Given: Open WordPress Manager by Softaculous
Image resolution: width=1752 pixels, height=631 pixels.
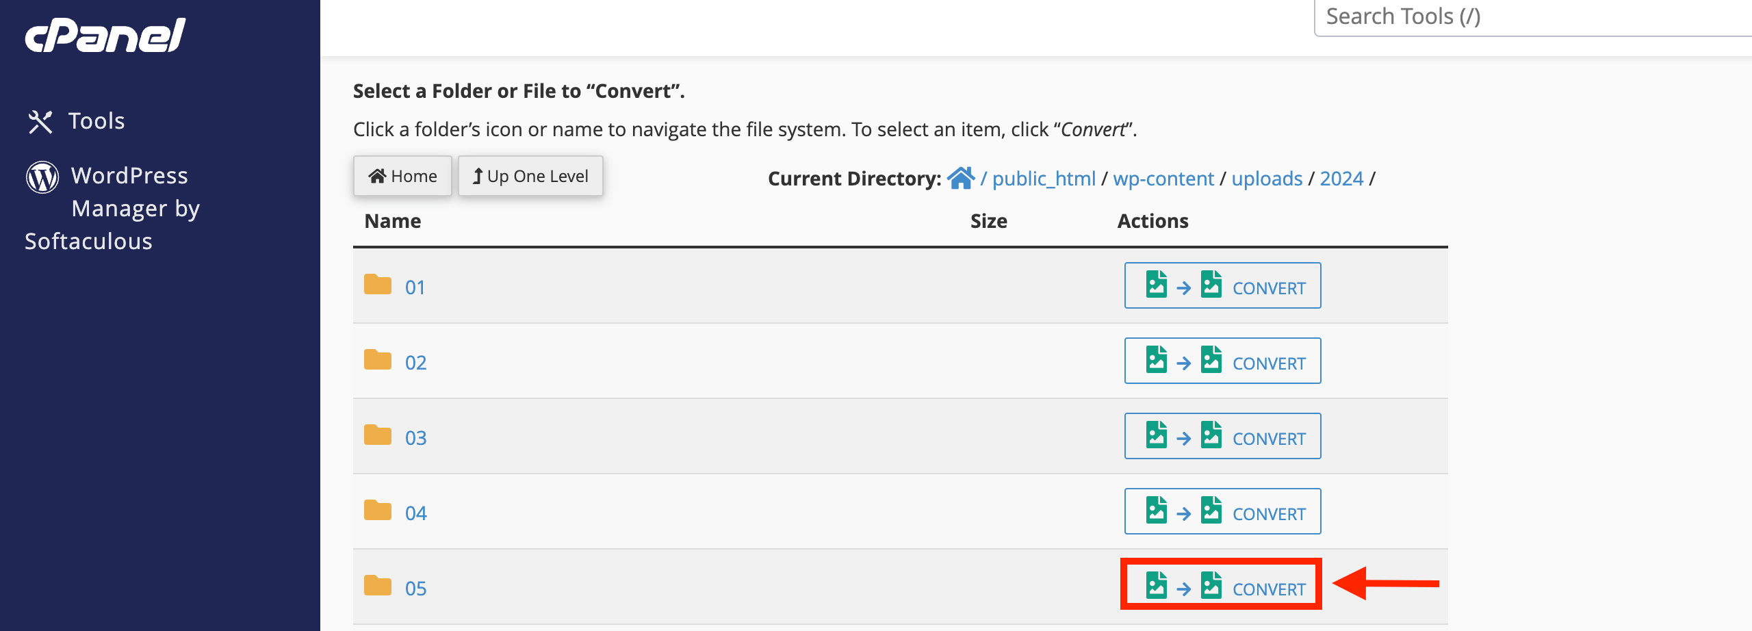Looking at the screenshot, I should pyautogui.click(x=112, y=208).
